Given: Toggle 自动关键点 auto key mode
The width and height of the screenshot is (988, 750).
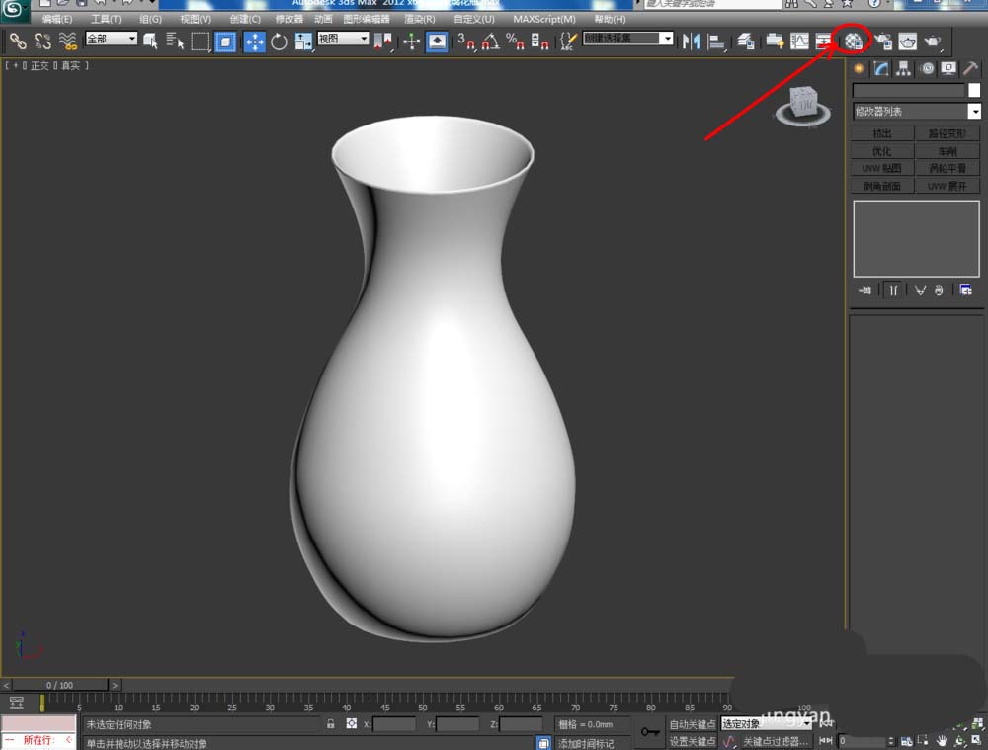Looking at the screenshot, I should [693, 724].
